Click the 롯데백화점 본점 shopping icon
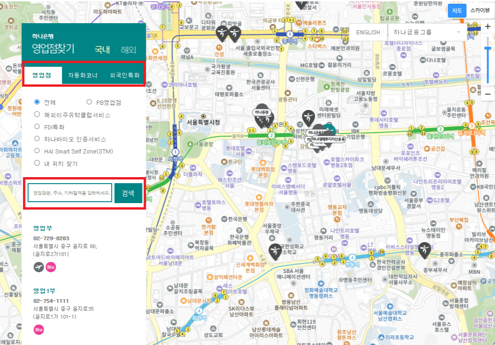Image resolution: width=495 pixels, height=345 pixels. click(263, 163)
